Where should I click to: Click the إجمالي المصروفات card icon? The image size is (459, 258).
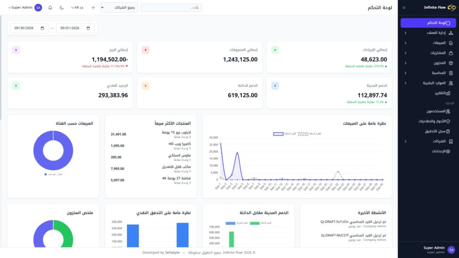pyautogui.click(x=146, y=50)
